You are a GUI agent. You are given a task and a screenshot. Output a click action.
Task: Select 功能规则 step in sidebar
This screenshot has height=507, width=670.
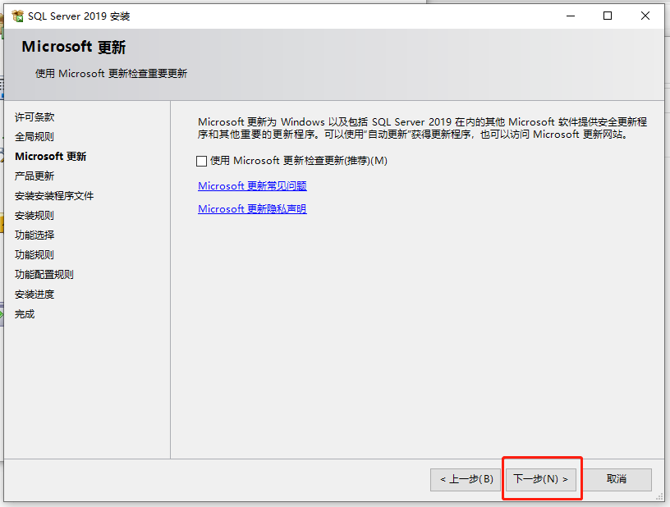point(34,255)
